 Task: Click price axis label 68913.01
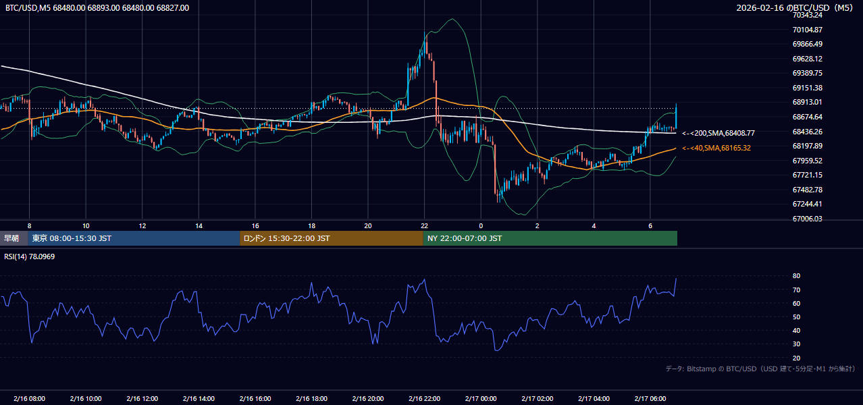[807, 102]
